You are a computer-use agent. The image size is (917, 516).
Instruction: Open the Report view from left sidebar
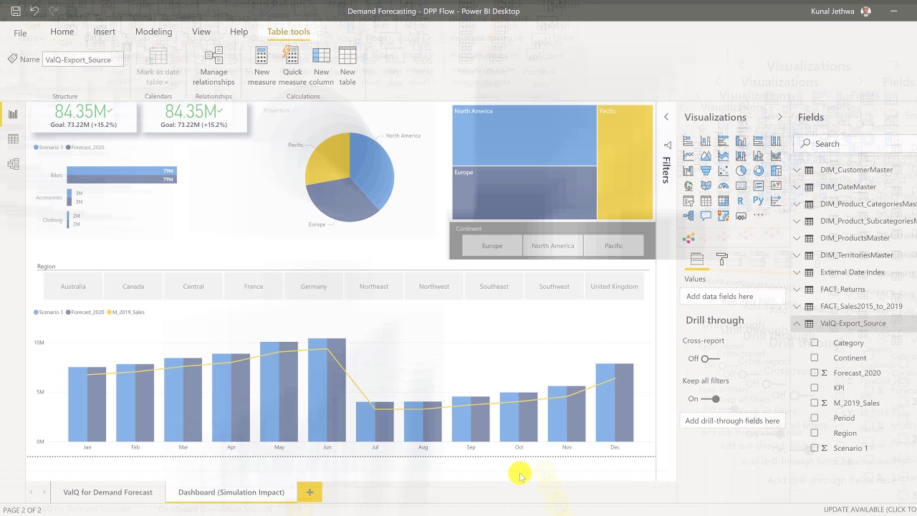coord(13,113)
